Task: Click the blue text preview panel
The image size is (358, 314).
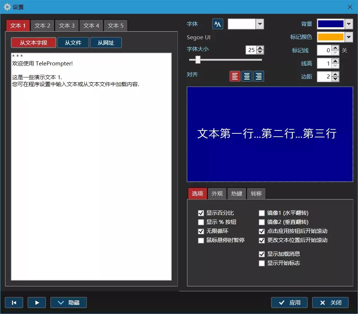Action: coord(270,134)
